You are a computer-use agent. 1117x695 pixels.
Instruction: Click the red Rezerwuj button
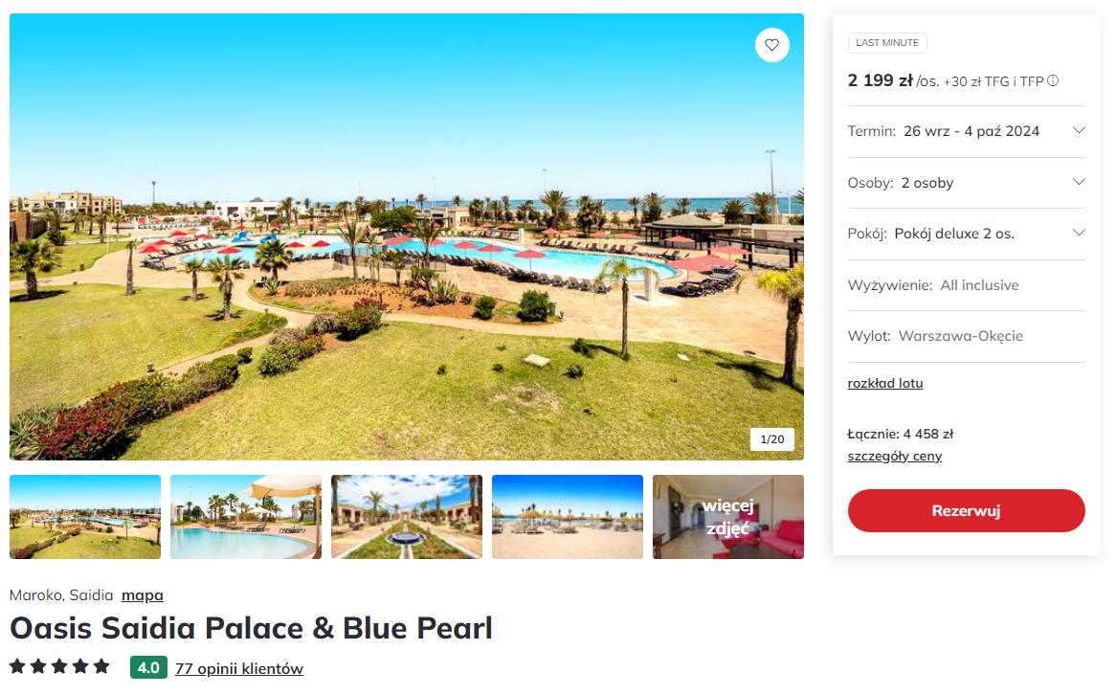[966, 510]
